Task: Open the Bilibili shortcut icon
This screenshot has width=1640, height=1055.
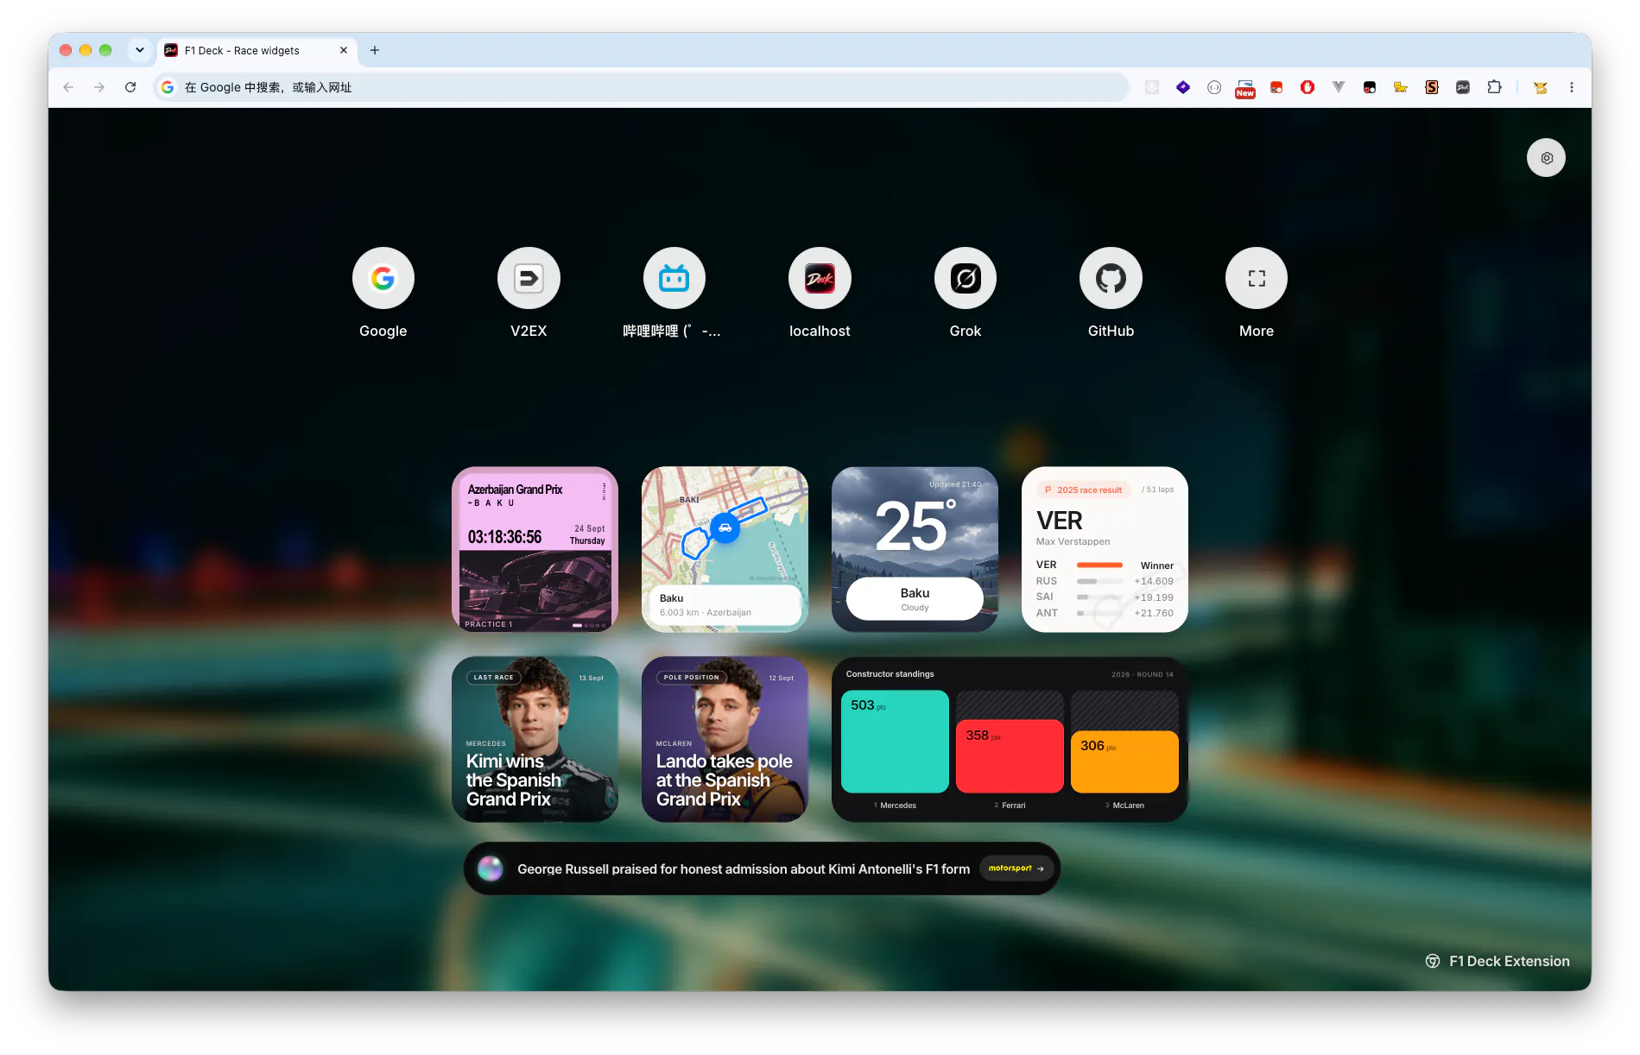Action: pos(674,278)
